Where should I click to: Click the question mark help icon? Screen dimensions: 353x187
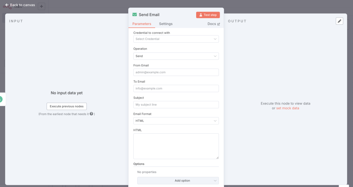coord(91,114)
